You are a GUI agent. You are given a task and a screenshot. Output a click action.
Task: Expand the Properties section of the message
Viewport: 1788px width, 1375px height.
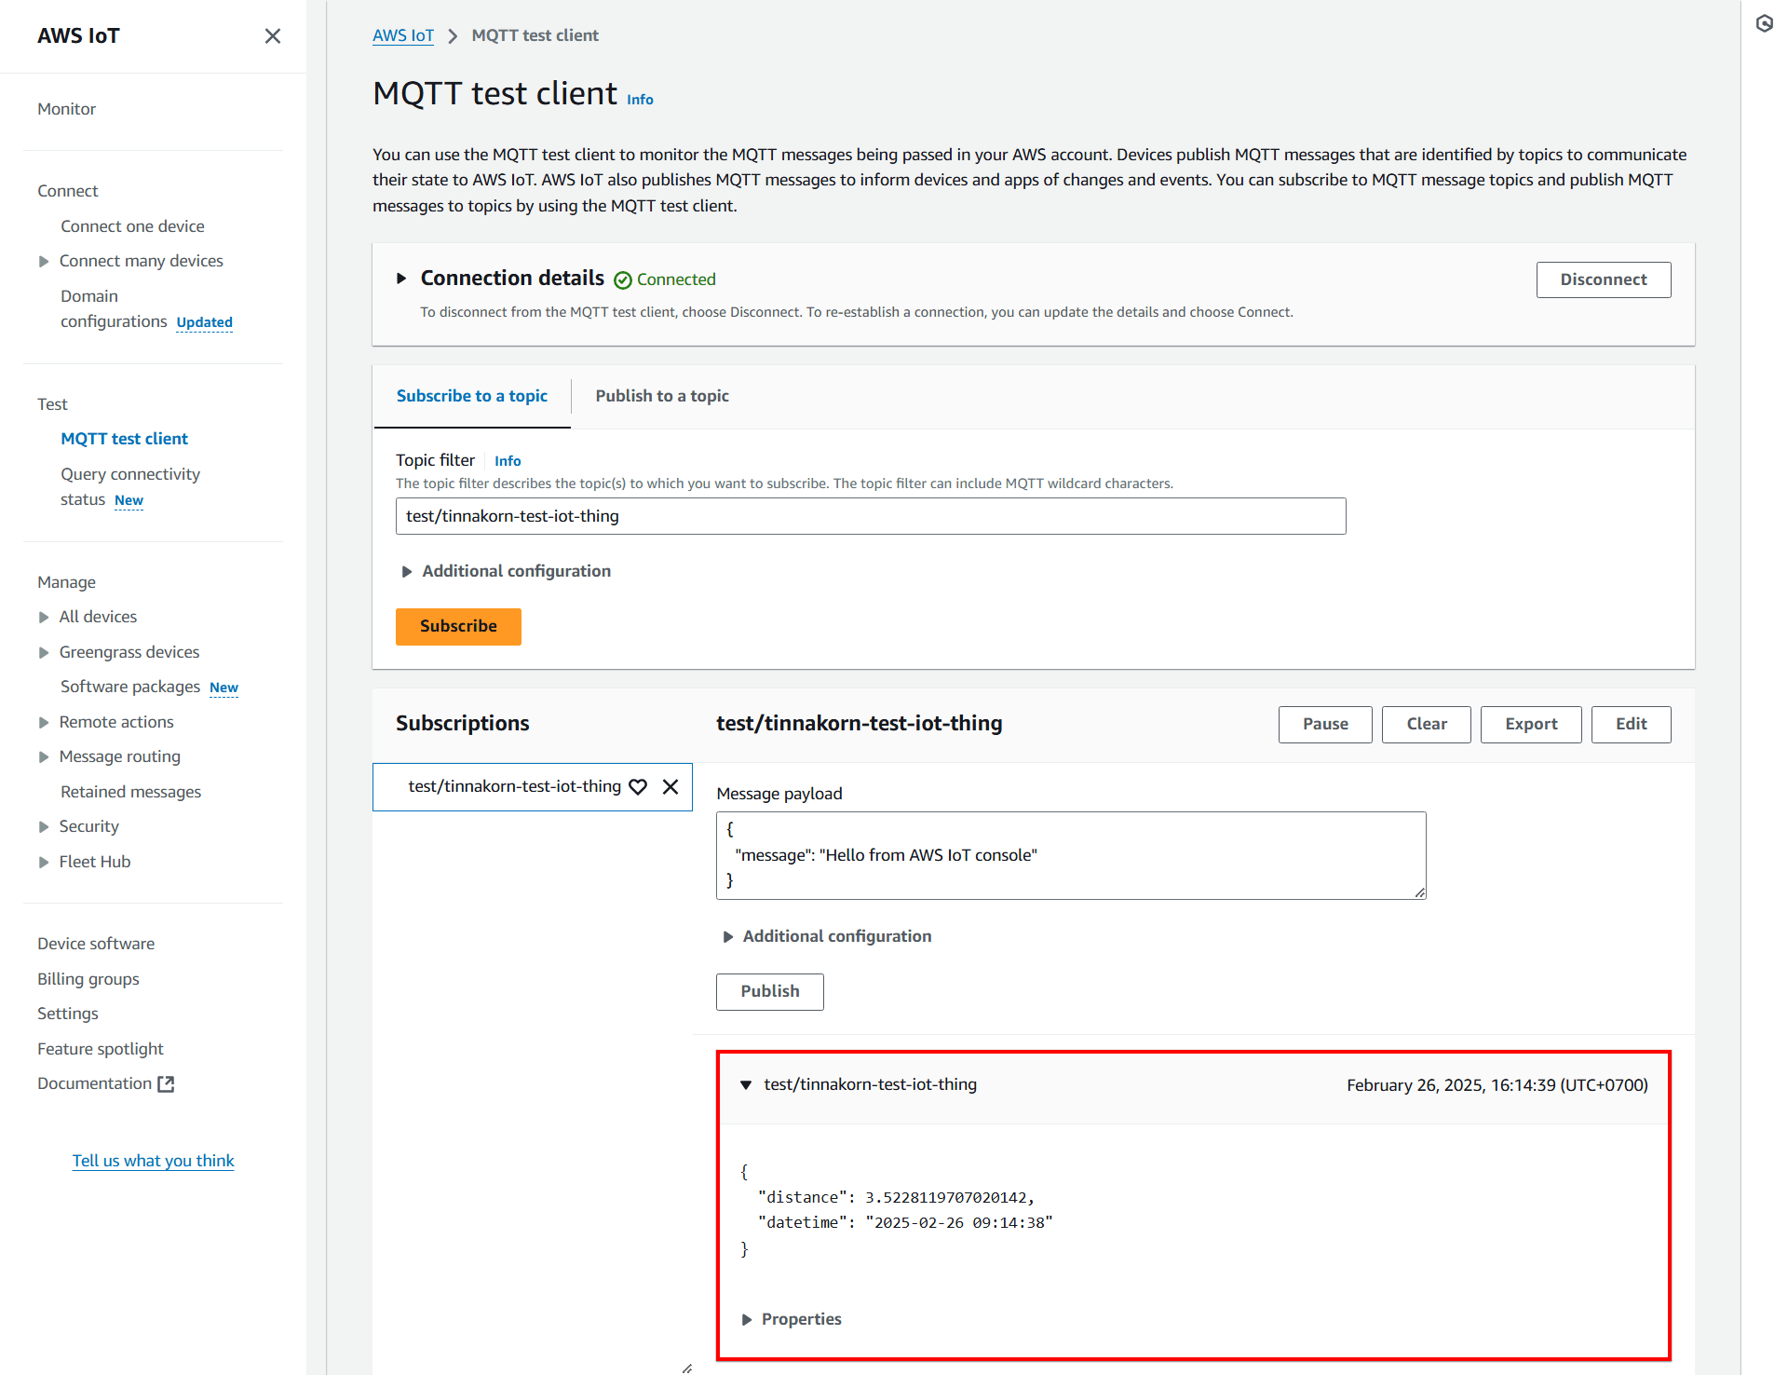tap(747, 1320)
